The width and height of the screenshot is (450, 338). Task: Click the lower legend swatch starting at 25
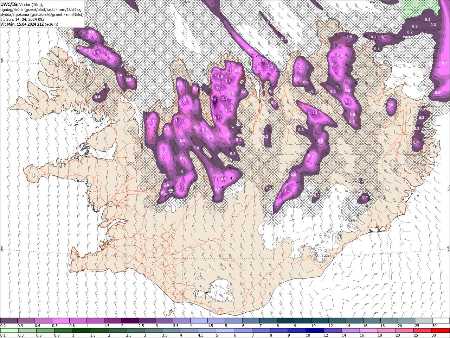click(x=423, y=331)
